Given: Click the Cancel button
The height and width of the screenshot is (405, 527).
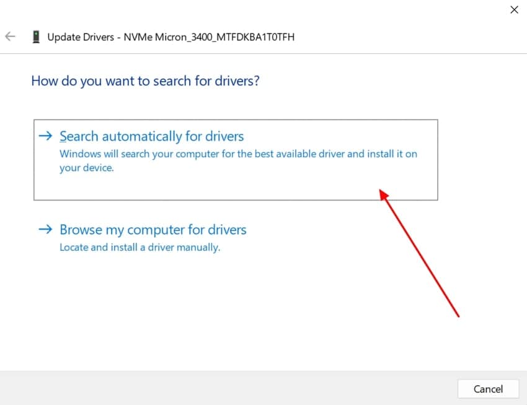Looking at the screenshot, I should (x=488, y=389).
